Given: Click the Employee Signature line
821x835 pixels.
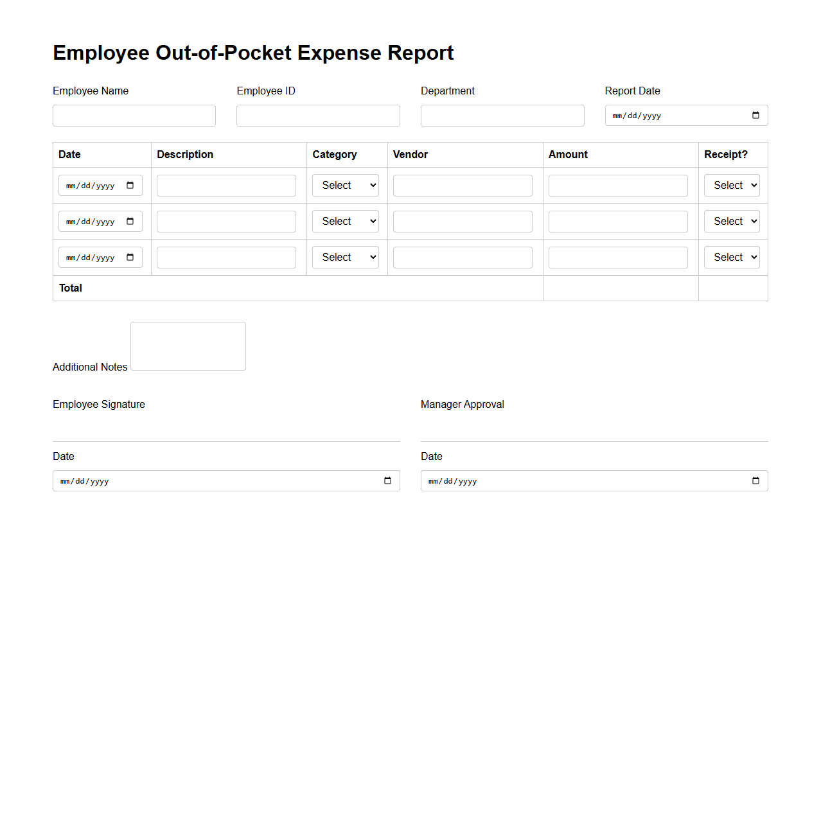Looking at the screenshot, I should click(x=226, y=441).
